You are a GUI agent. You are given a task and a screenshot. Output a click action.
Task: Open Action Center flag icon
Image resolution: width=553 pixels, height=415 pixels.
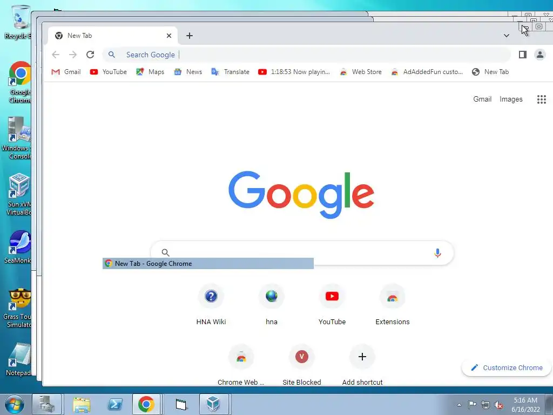point(472,405)
